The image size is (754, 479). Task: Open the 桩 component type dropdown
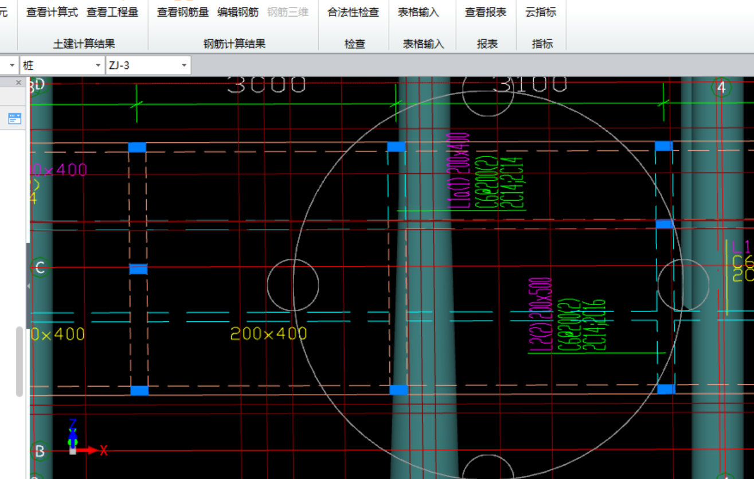pos(62,65)
